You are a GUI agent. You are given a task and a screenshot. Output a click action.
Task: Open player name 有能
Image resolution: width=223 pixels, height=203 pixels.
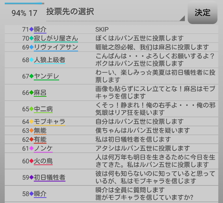[x=40, y=139]
